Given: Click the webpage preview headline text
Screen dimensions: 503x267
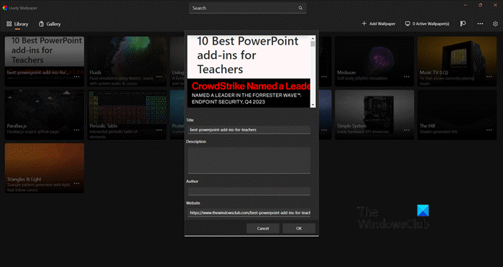Looking at the screenshot, I should point(248,55).
